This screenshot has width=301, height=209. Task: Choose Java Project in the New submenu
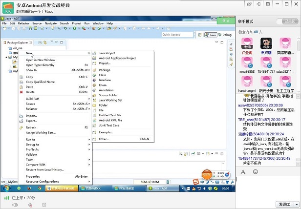tap(107, 53)
